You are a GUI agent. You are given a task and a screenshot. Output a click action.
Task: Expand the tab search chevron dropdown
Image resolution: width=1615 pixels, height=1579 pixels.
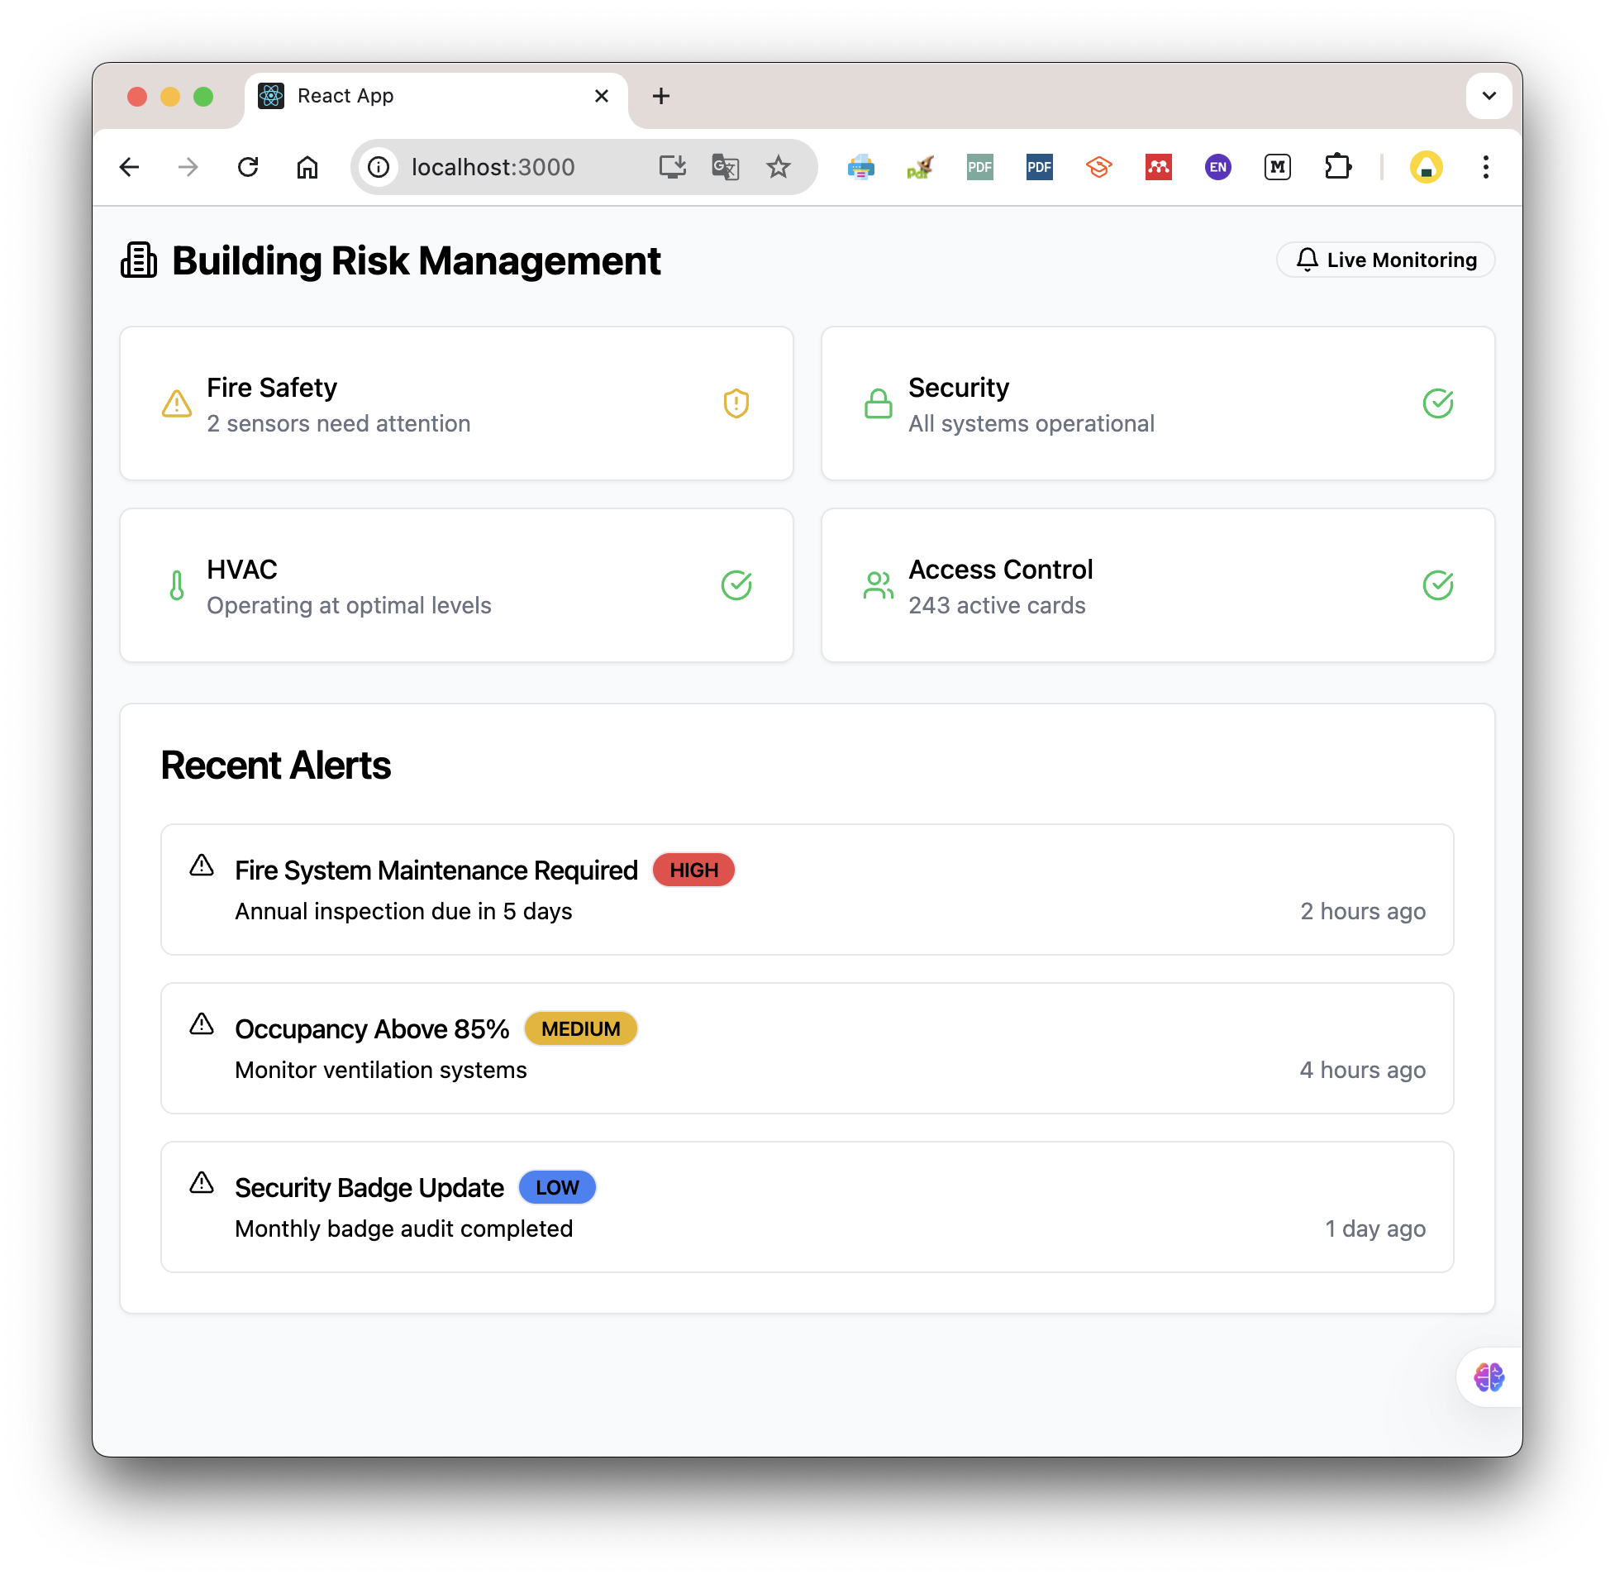[x=1489, y=96]
